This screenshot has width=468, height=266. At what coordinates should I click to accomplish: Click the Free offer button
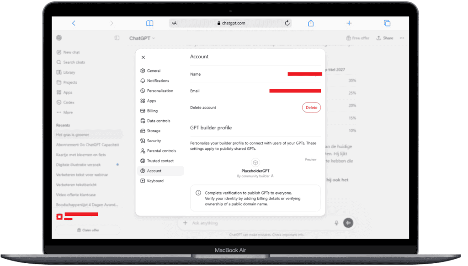click(357, 38)
